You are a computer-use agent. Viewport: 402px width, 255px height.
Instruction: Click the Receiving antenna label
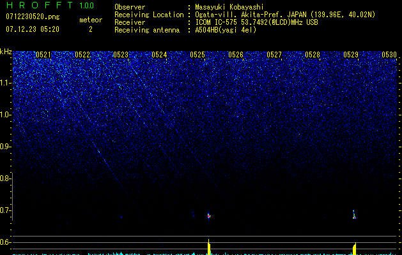[x=147, y=30]
